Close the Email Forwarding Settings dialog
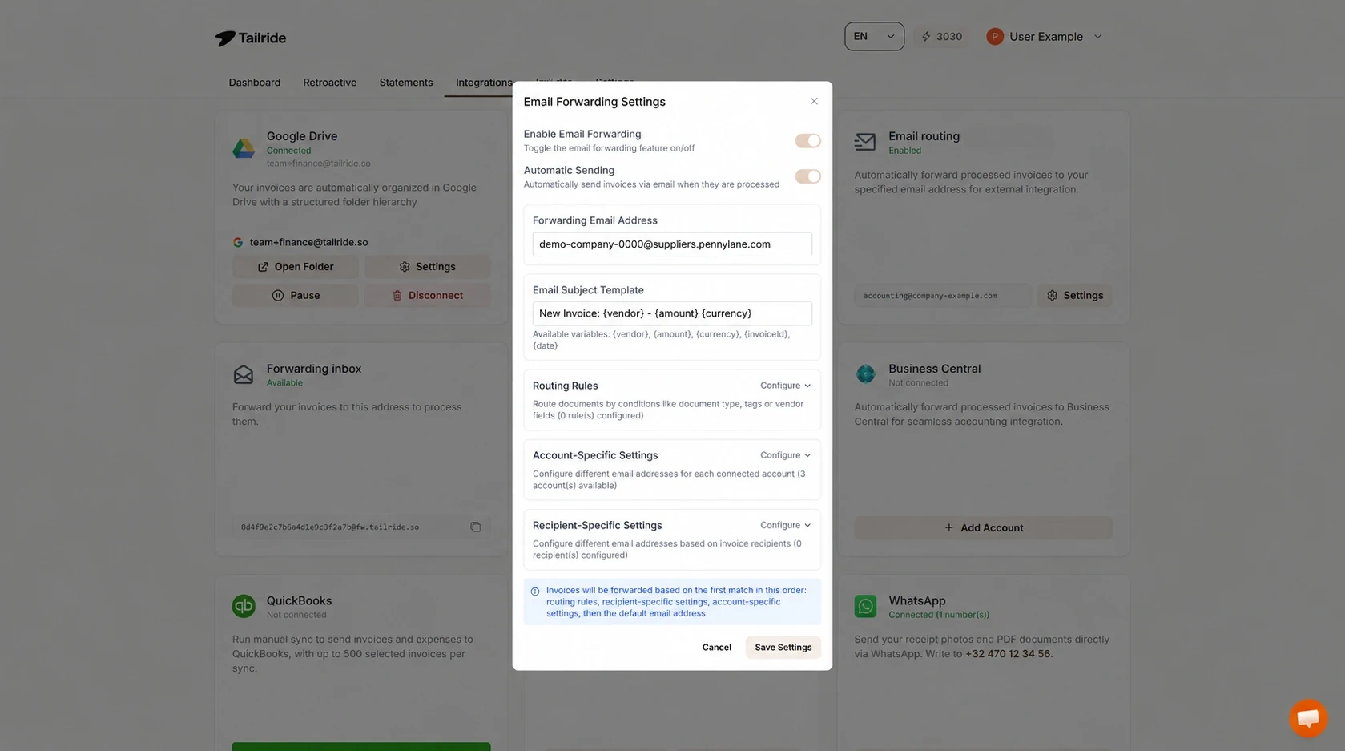1345x751 pixels. point(814,101)
